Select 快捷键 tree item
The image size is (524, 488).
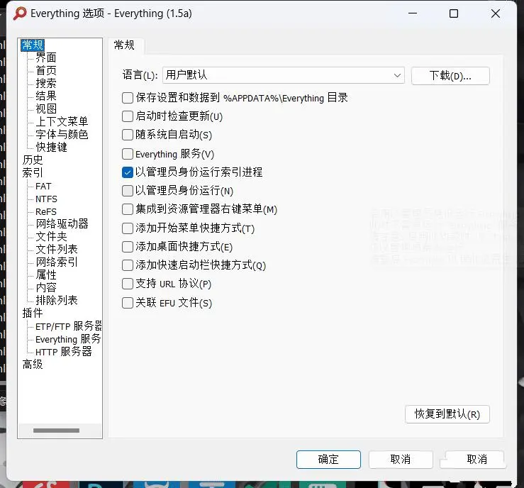[52, 147]
